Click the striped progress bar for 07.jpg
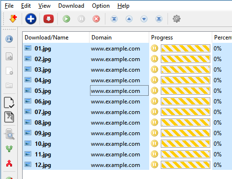The width and height of the screenshot is (232, 179). pyautogui.click(x=185, y=112)
